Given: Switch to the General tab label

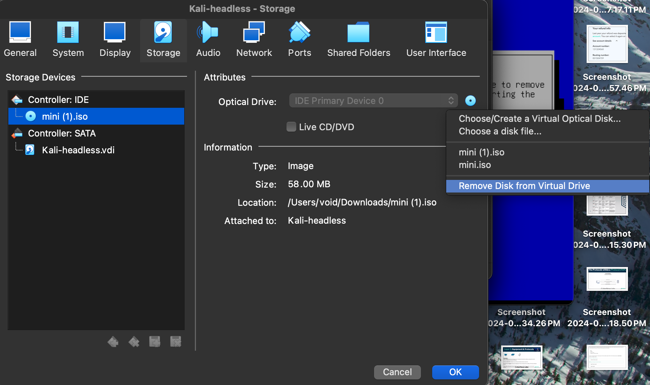Looking at the screenshot, I should [x=20, y=53].
